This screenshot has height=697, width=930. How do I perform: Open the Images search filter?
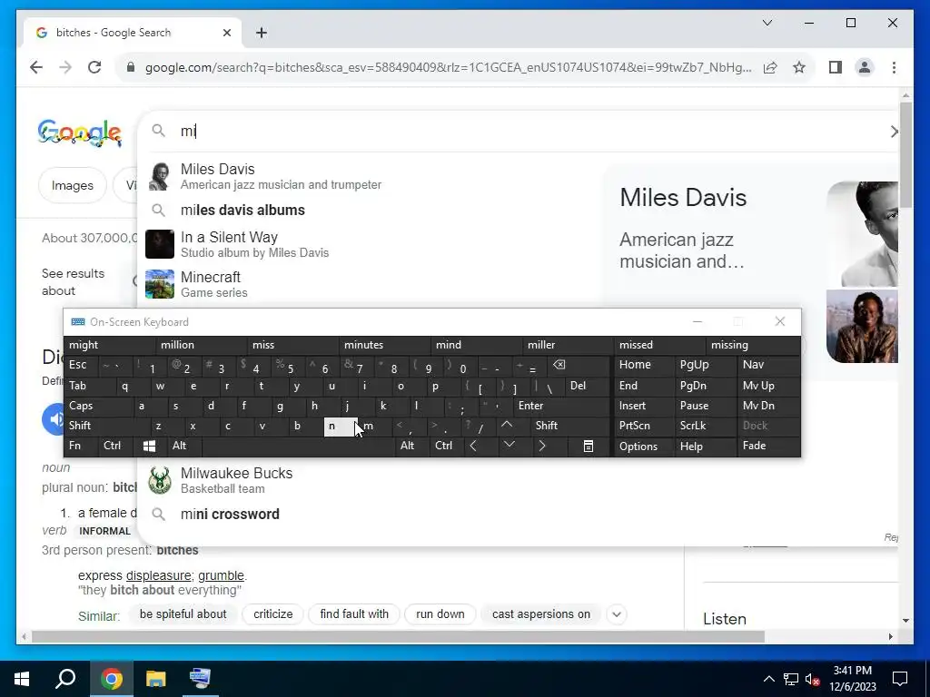tap(73, 185)
